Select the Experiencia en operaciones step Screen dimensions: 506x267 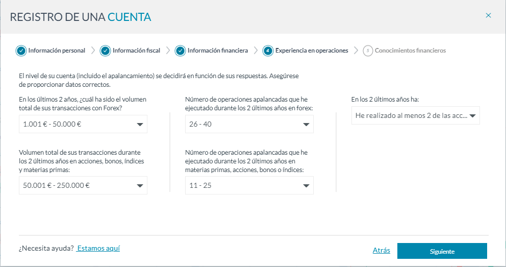pyautogui.click(x=312, y=51)
